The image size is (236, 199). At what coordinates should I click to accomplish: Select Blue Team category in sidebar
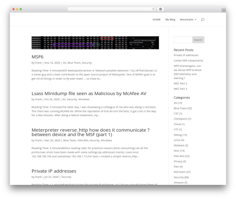tap(180, 108)
